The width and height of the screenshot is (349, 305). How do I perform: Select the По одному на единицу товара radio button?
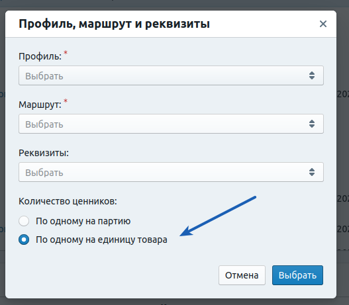point(24,240)
